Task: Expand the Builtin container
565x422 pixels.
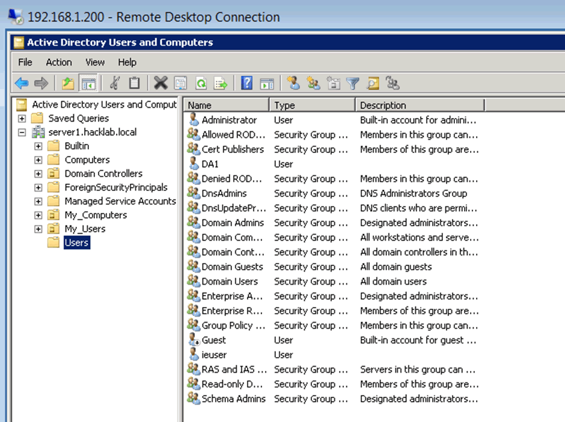Action: (38, 146)
